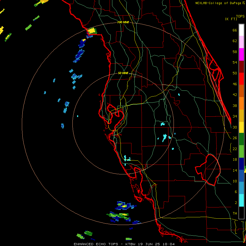The height and width of the screenshot is (246, 246).
Task: Click the yellow echo cell beside the 100 NMI ring
Action: 92,31
